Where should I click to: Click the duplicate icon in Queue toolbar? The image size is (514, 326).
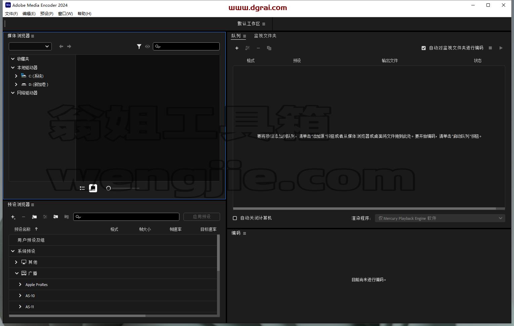269,48
